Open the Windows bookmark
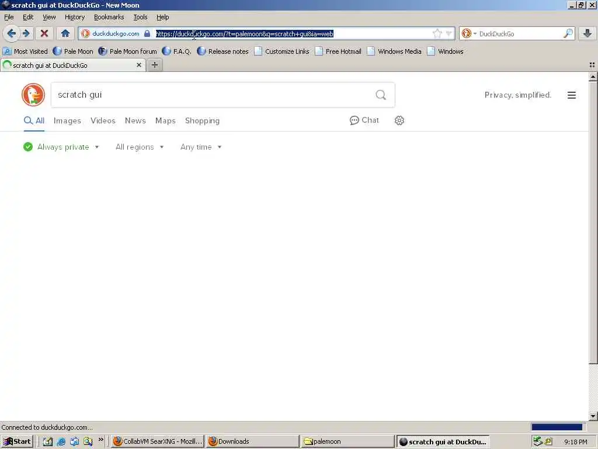This screenshot has height=449, width=598. (x=446, y=51)
